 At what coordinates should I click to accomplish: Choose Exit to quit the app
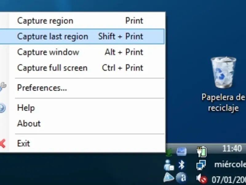pyautogui.click(x=82, y=143)
